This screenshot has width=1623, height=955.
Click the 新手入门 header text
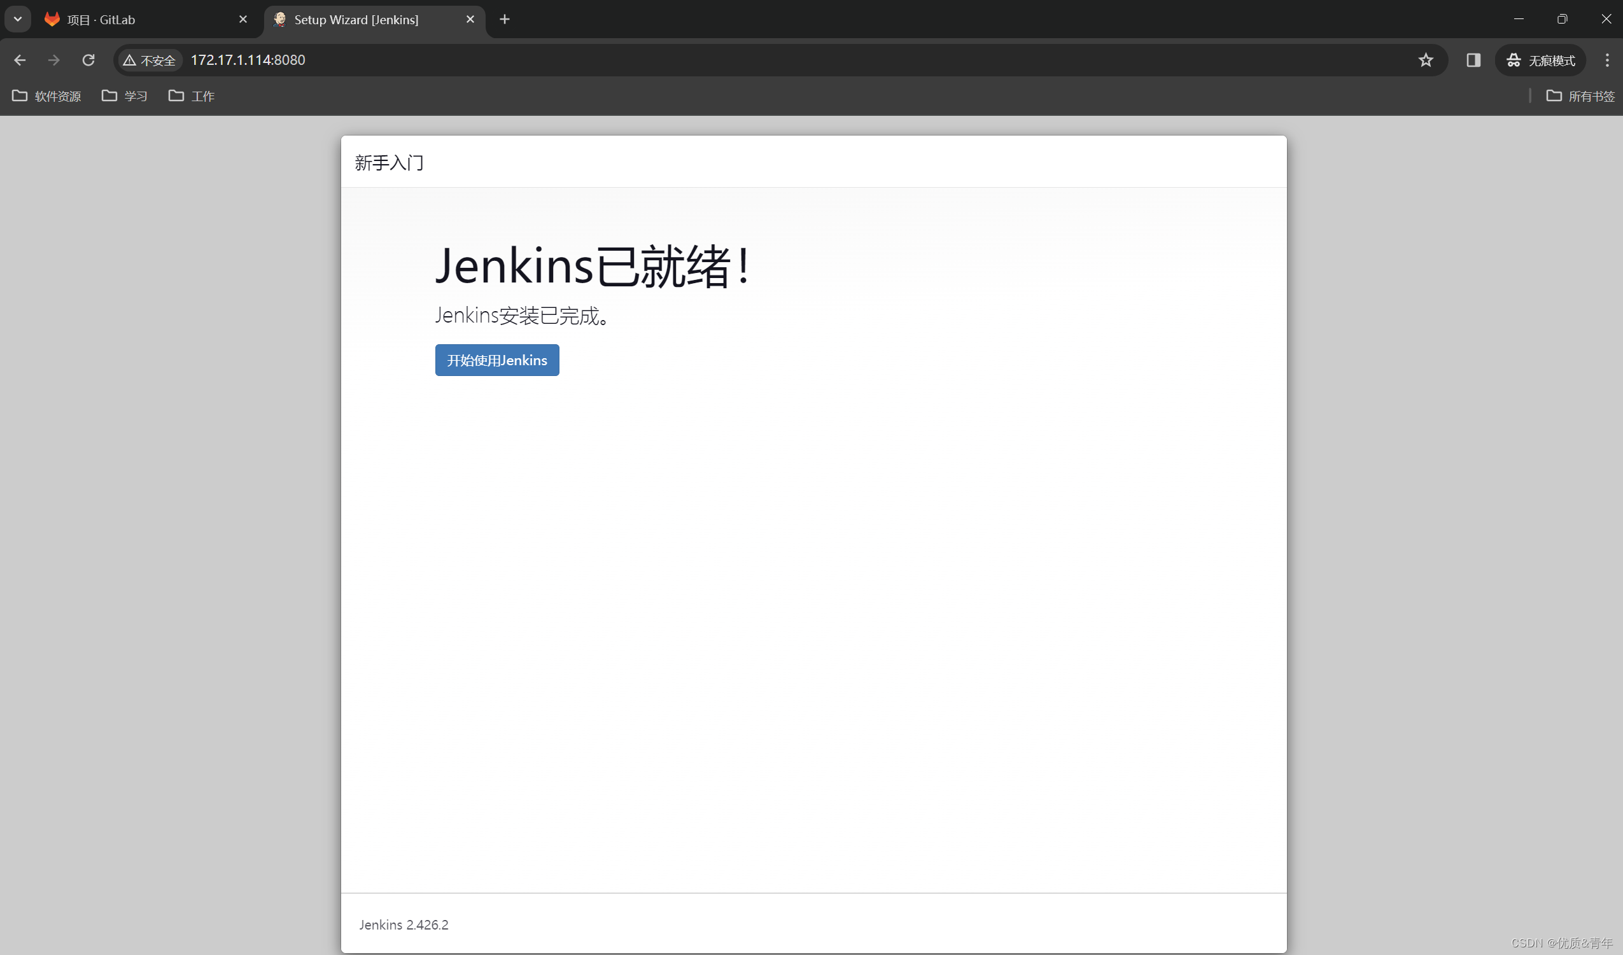[x=389, y=163]
